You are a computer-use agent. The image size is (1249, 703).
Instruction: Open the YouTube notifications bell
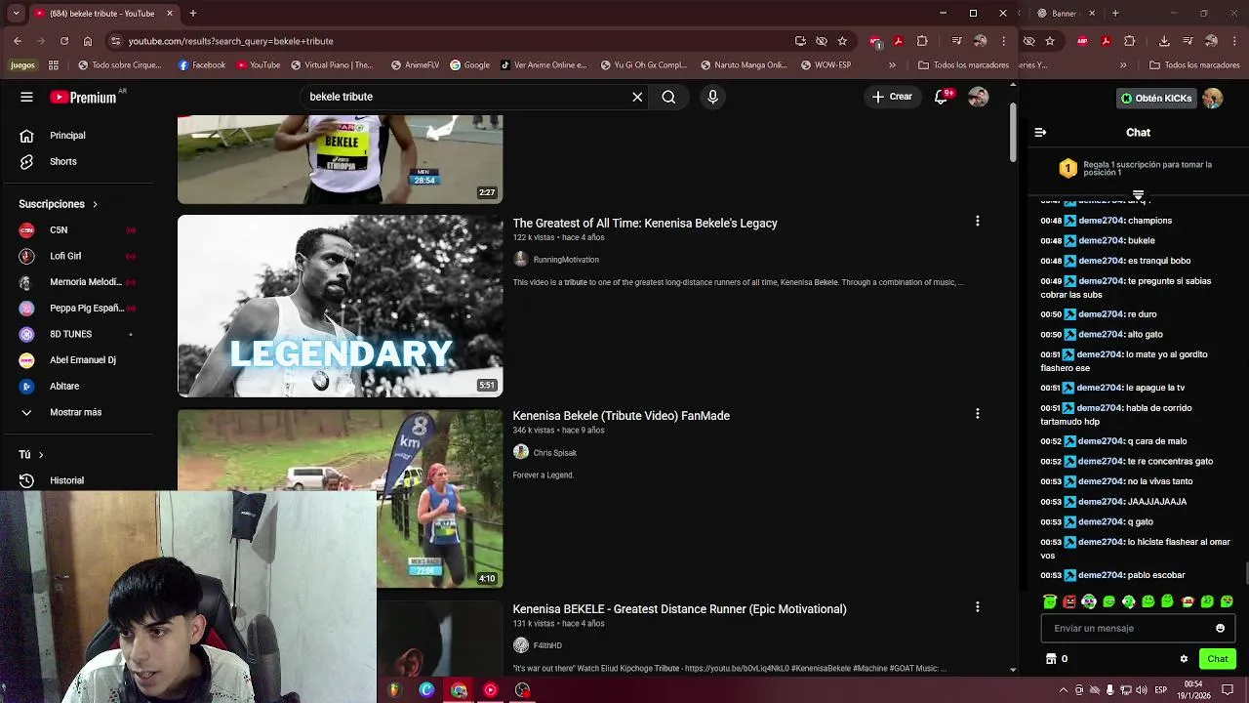tap(942, 97)
